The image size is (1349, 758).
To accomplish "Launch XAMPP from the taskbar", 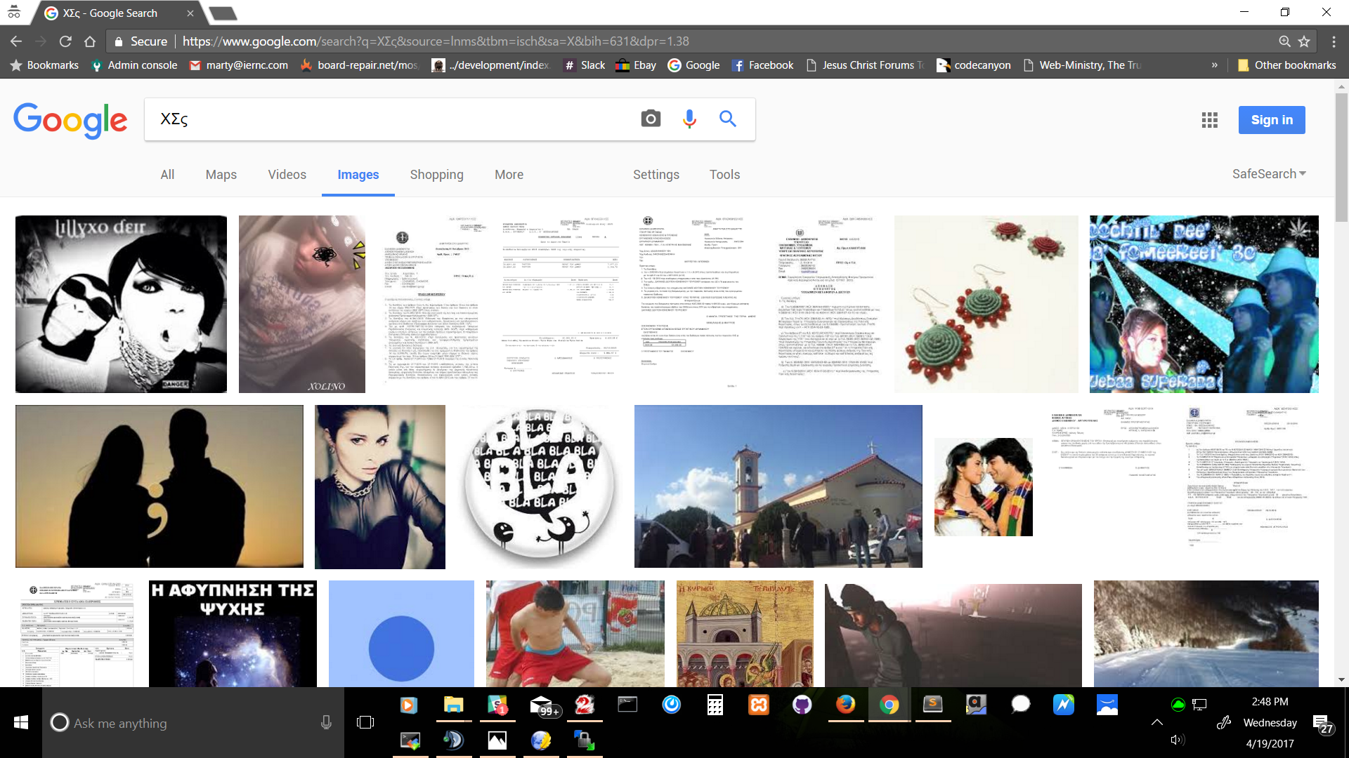I will 759,705.
